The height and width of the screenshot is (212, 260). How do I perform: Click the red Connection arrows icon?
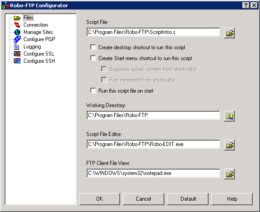[17, 25]
